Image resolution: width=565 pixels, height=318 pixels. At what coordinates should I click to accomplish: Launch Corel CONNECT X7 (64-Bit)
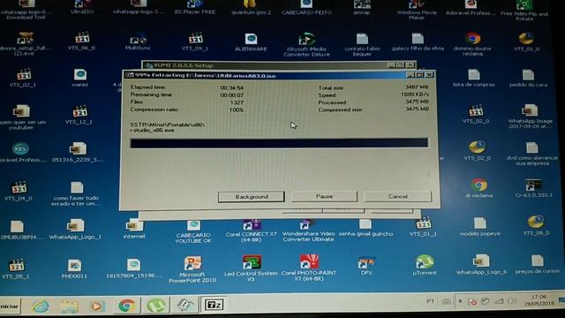tap(251, 231)
